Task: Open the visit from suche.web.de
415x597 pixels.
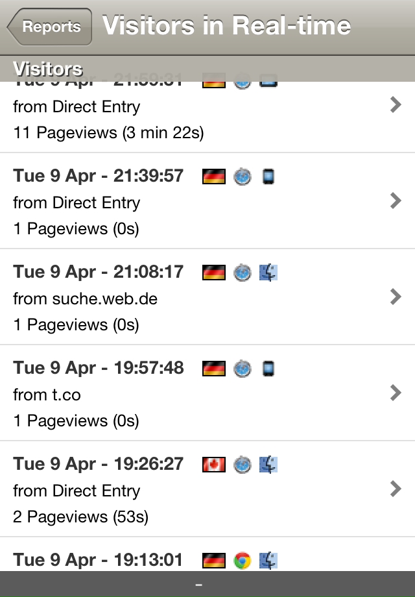Action: 207,297
